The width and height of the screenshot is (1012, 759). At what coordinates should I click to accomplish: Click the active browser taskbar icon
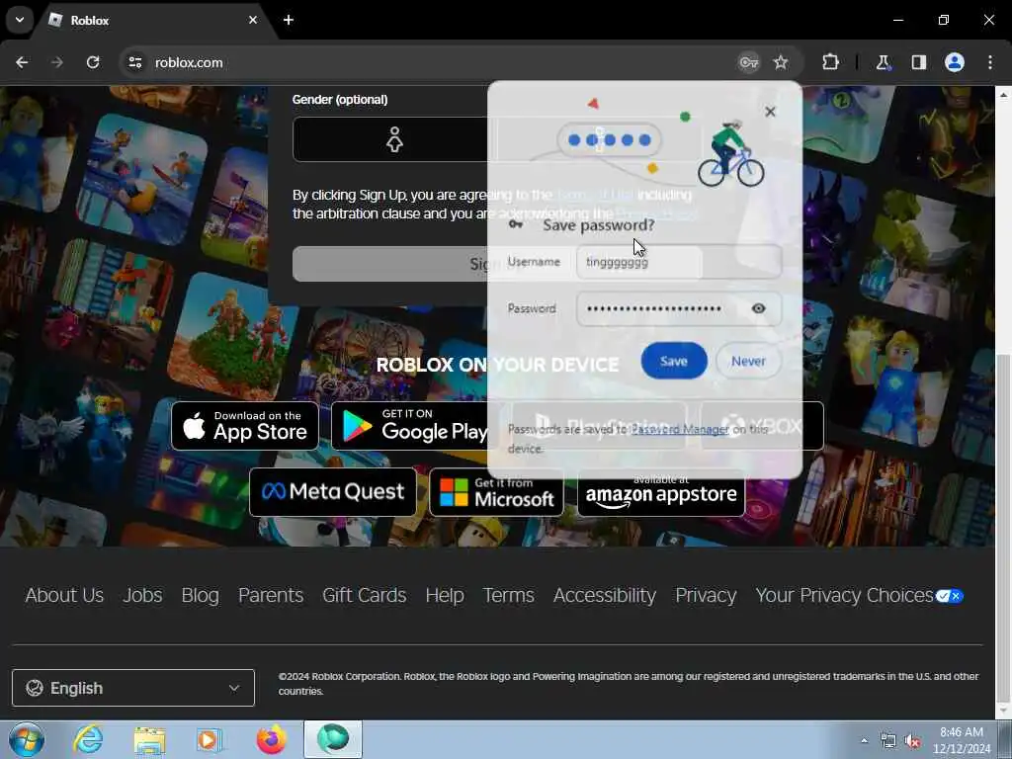(333, 739)
